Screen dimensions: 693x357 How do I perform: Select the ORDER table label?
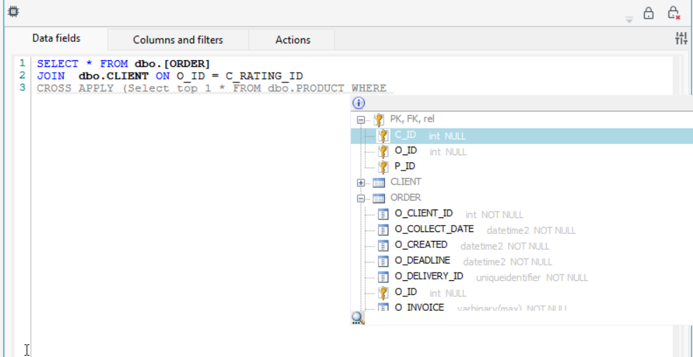coord(406,198)
